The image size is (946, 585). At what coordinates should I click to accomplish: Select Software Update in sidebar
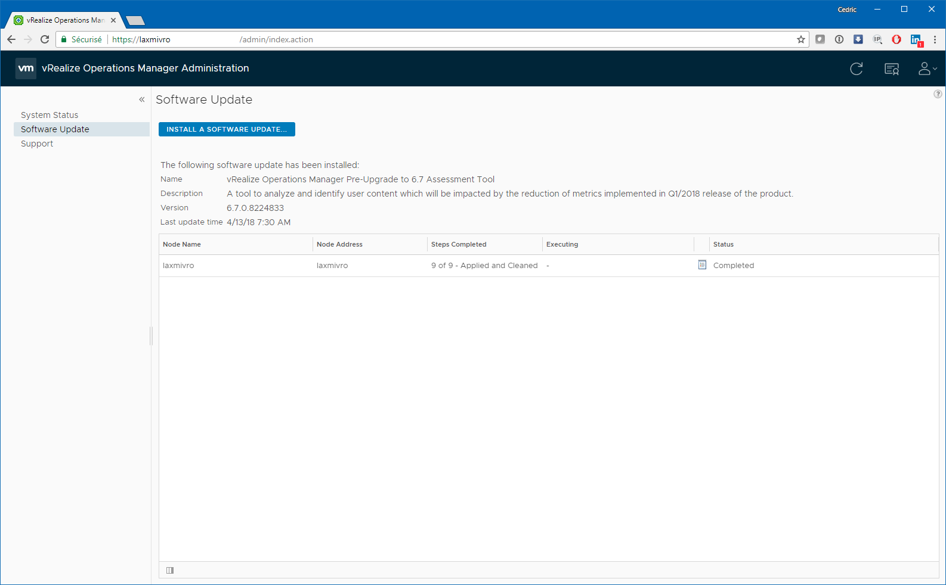55,129
